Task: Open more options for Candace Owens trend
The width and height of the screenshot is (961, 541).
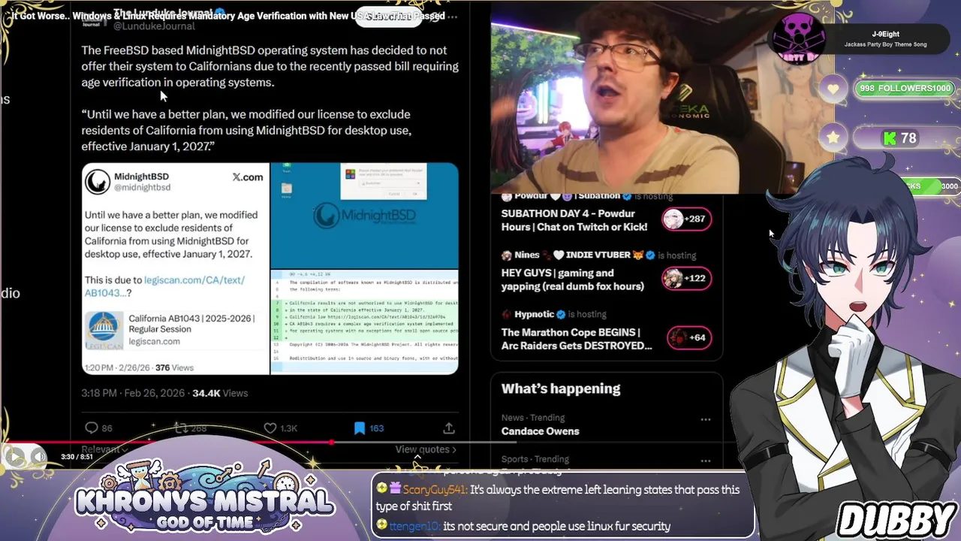Action: click(705, 419)
